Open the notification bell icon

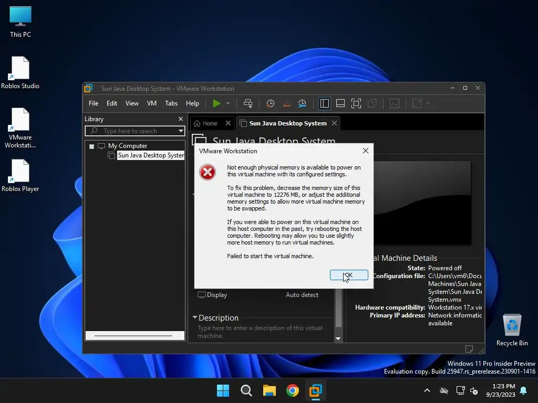[x=524, y=390]
